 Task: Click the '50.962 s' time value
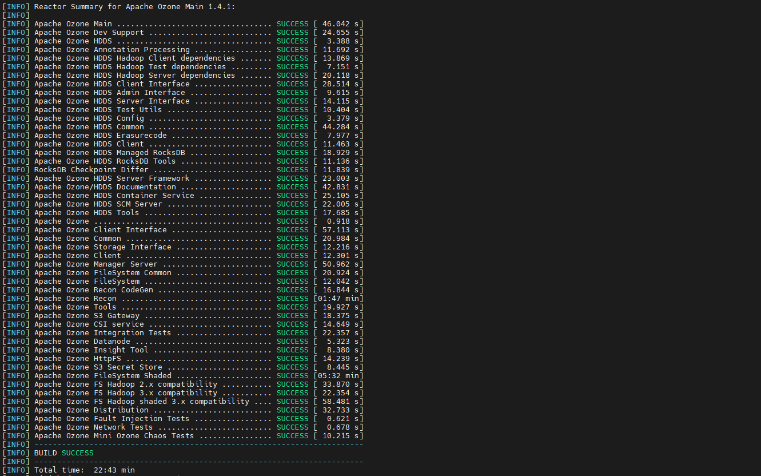click(342, 264)
